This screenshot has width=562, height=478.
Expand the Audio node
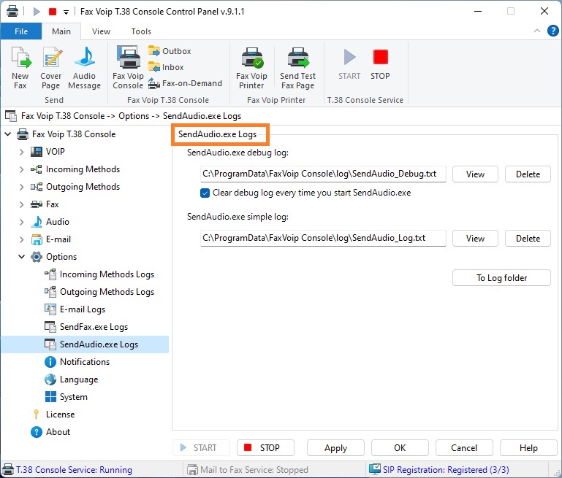pos(21,222)
